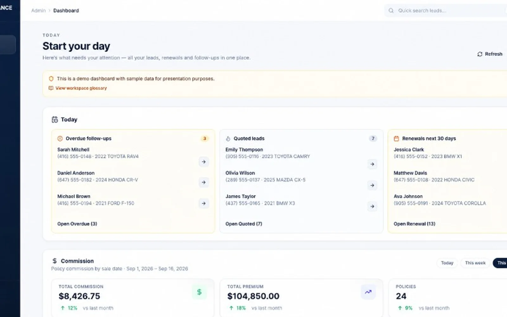
Task: Open James Taylor's lead arrow button
Action: coord(372,206)
